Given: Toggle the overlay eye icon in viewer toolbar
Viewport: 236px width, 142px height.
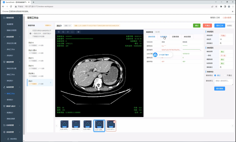Looking at the screenshot, I should 78,32.
